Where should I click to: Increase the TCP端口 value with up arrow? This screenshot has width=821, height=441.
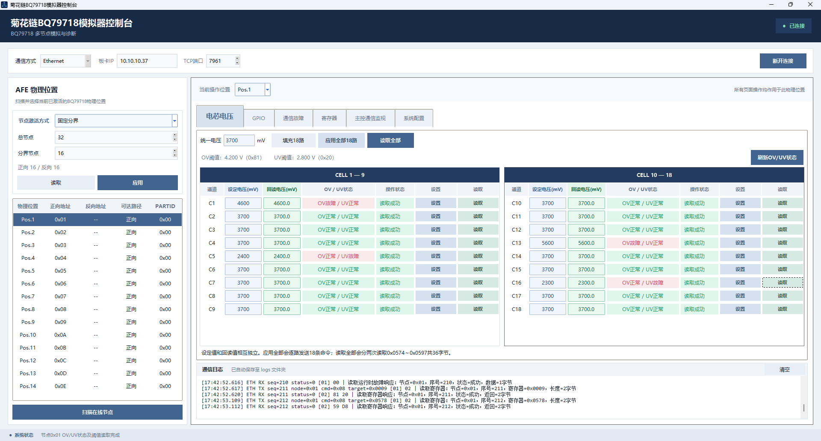pos(237,58)
